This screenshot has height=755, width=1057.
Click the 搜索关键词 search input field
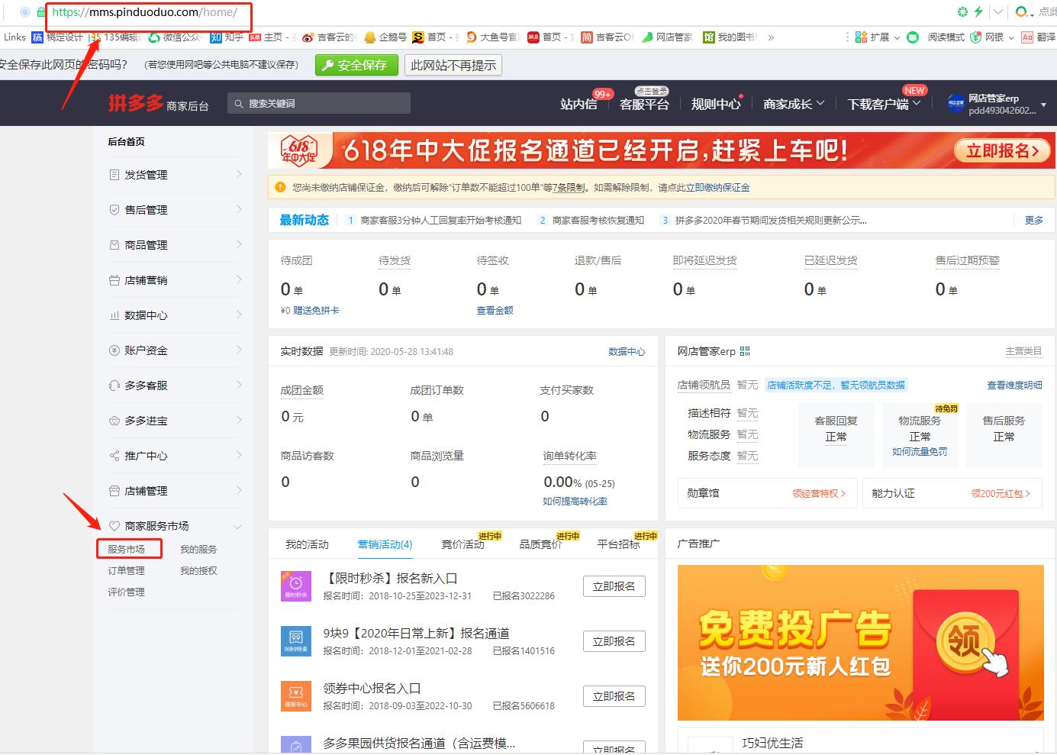coord(321,102)
